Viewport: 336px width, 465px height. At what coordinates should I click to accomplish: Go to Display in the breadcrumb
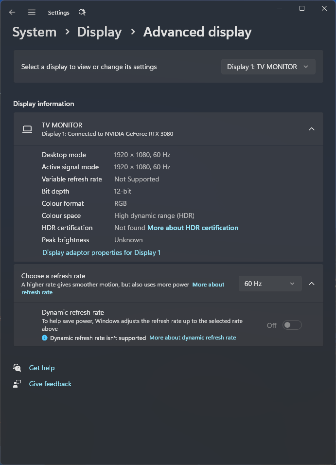click(x=99, y=32)
